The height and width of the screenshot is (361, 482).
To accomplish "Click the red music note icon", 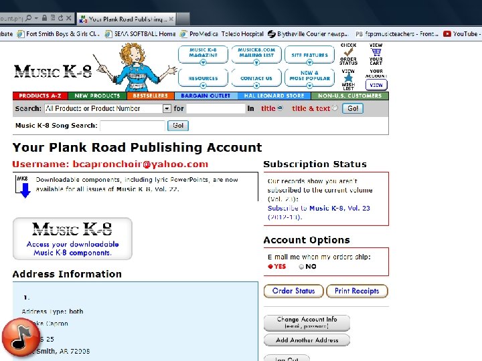I will (x=21, y=337).
